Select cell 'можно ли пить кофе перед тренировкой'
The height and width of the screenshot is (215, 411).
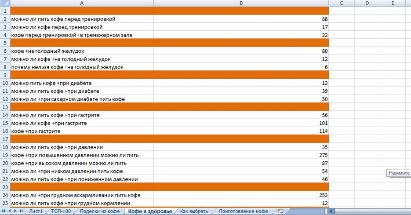click(82, 19)
